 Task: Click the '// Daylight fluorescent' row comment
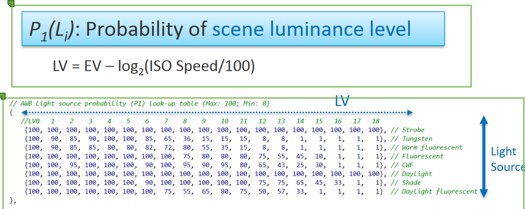[x=434, y=192]
